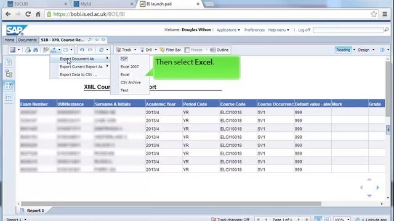Toggle the Outline view
The height and width of the screenshot is (221, 394).
tap(219, 50)
